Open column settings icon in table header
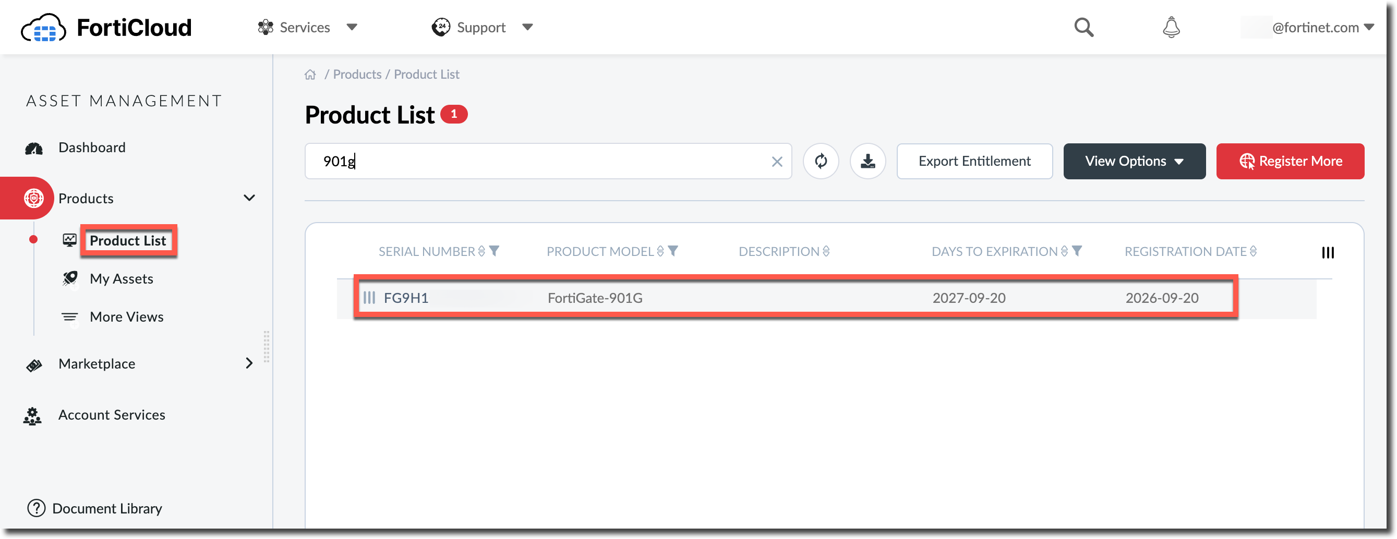The height and width of the screenshot is (539, 1397). point(1327,252)
